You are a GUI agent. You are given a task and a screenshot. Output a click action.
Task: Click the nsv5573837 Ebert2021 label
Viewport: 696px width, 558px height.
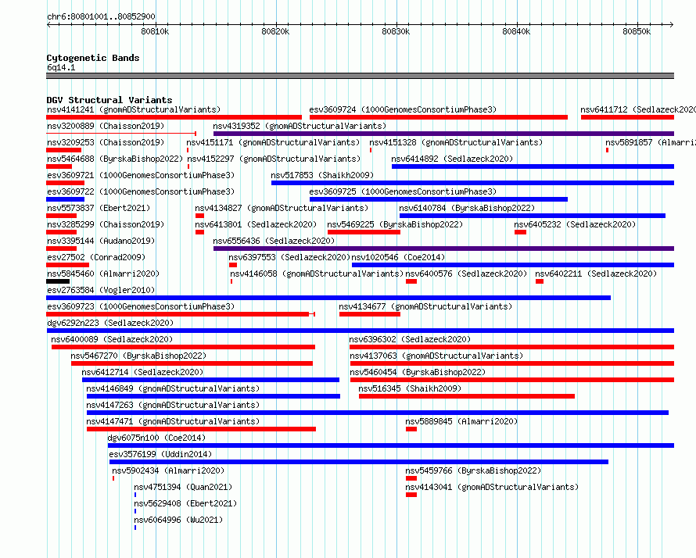coord(99,208)
